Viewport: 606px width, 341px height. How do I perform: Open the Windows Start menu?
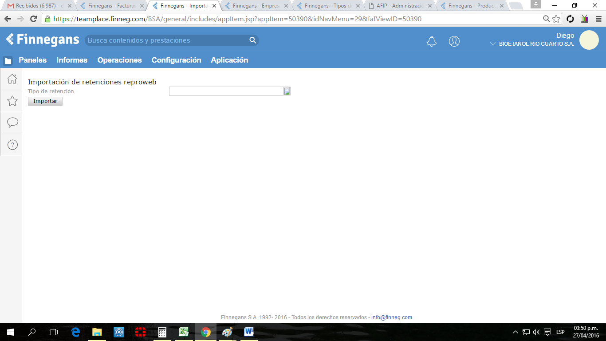11,332
